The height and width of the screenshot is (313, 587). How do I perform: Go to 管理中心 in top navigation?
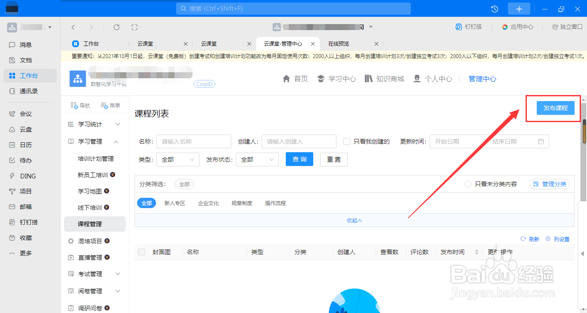coord(483,79)
